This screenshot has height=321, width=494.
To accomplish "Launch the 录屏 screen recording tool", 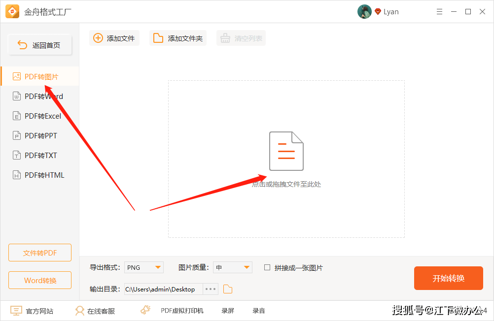I will (227, 310).
